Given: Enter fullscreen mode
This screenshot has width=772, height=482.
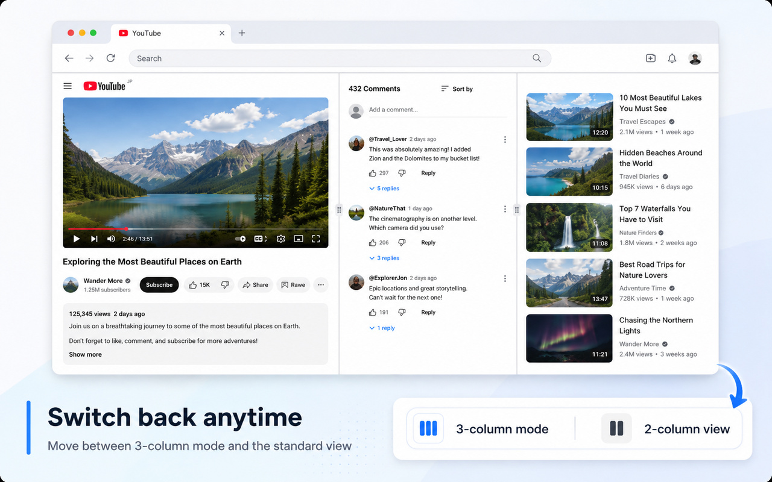Looking at the screenshot, I should 315,239.
